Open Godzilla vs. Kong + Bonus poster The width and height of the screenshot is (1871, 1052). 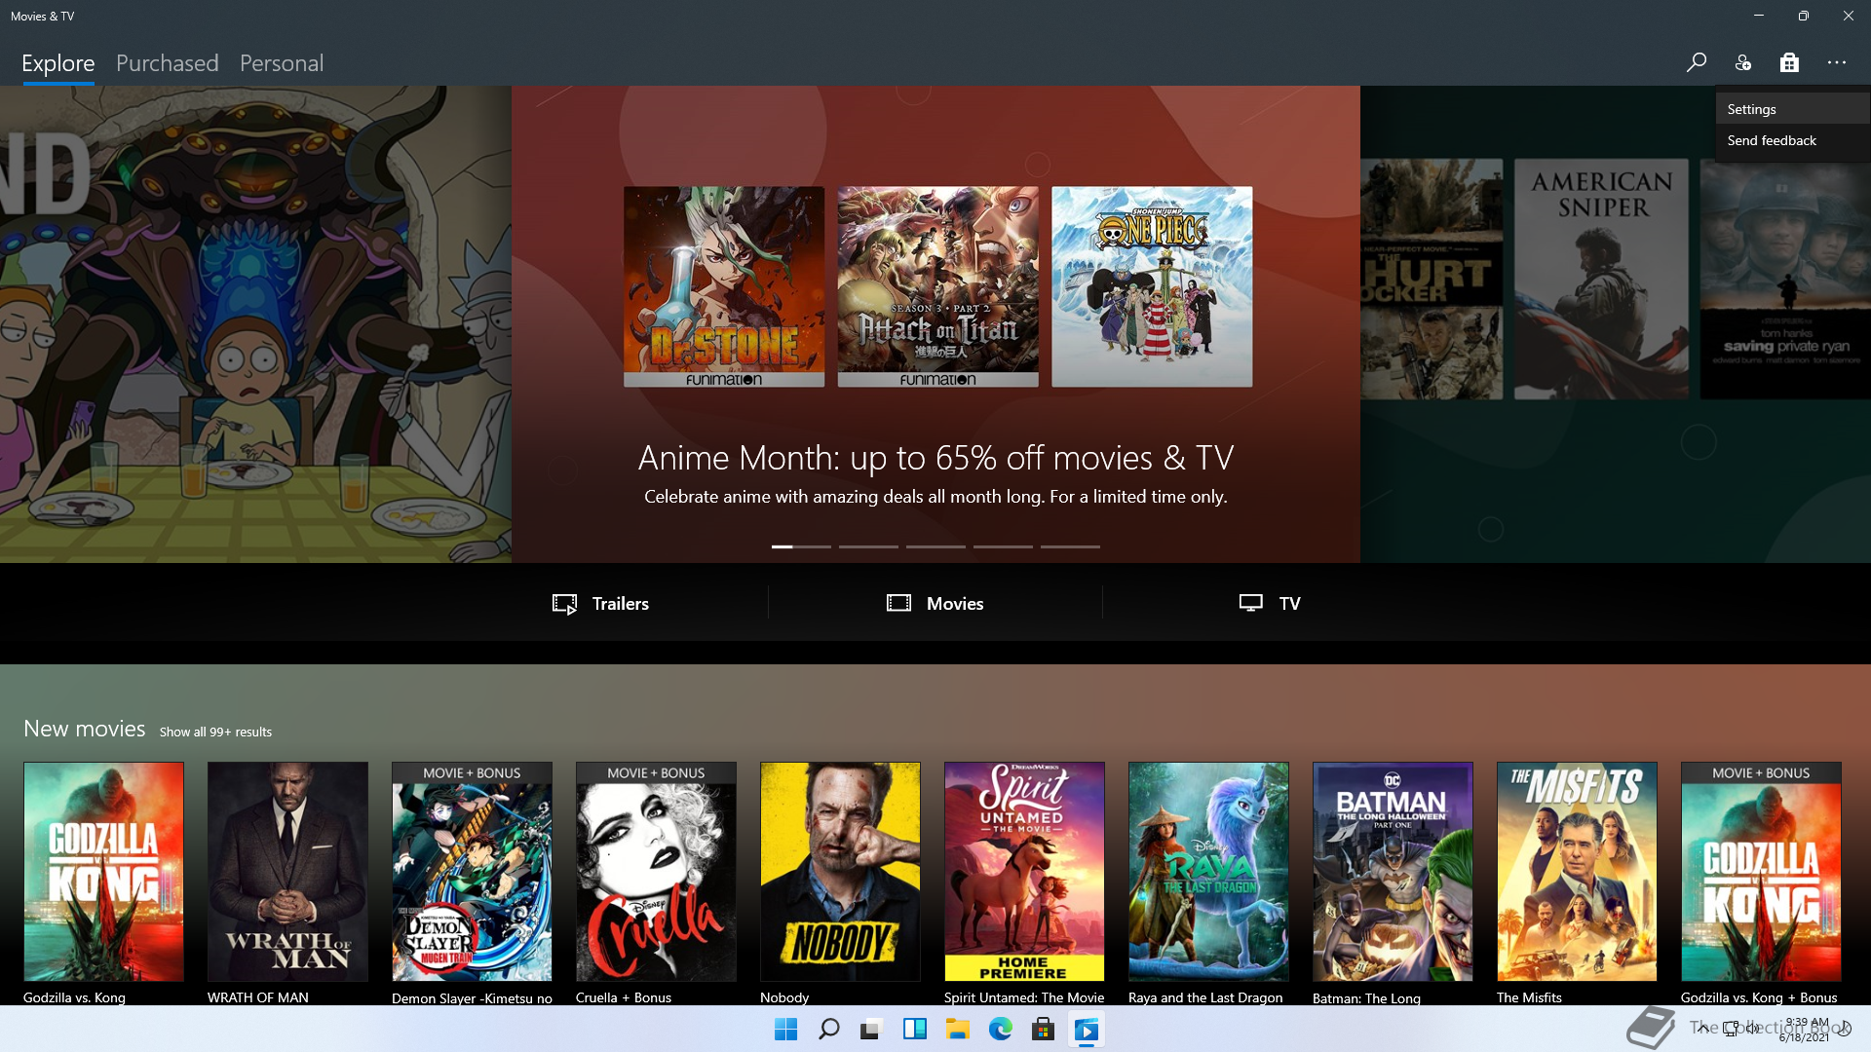1761,871
